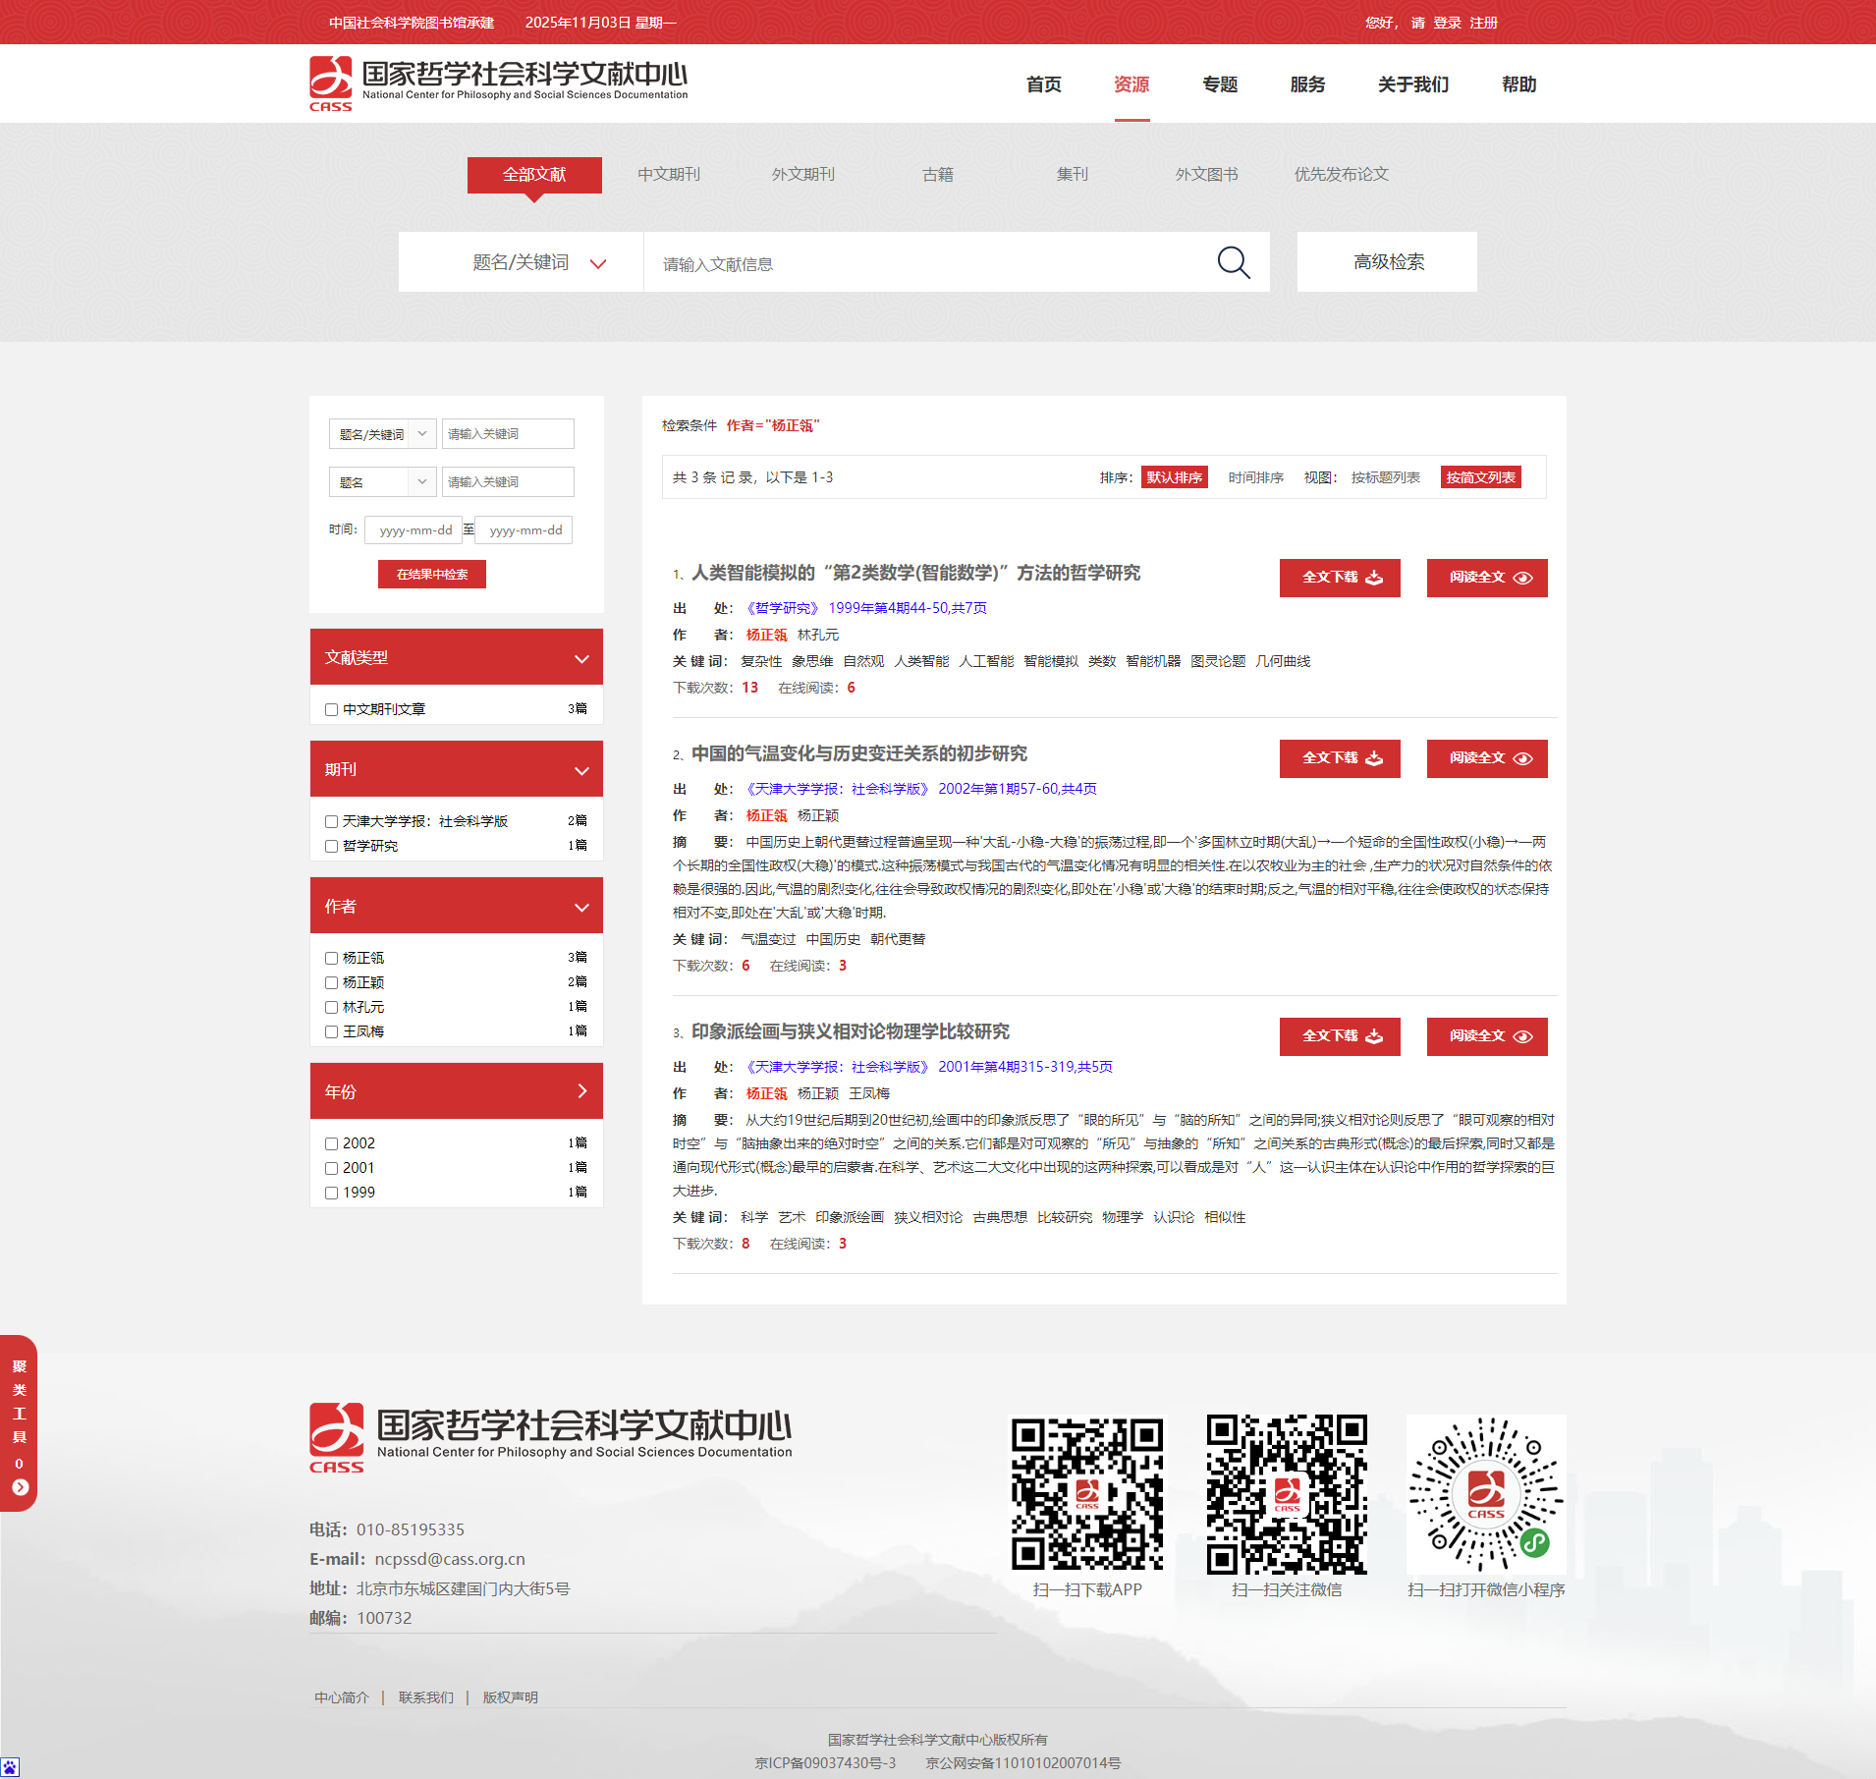Click the magnifying glass search icon

point(1233,262)
